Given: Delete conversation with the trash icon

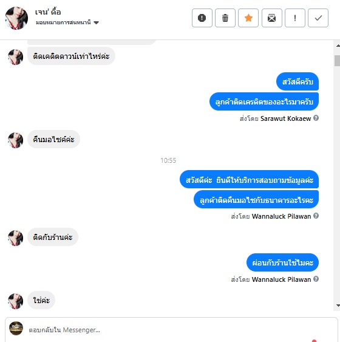Looking at the screenshot, I should coord(225,18).
